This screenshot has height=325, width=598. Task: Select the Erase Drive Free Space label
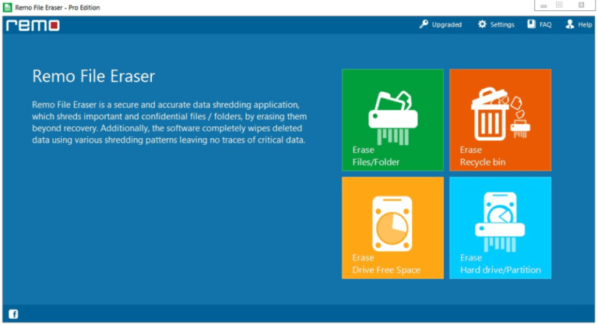tap(386, 263)
